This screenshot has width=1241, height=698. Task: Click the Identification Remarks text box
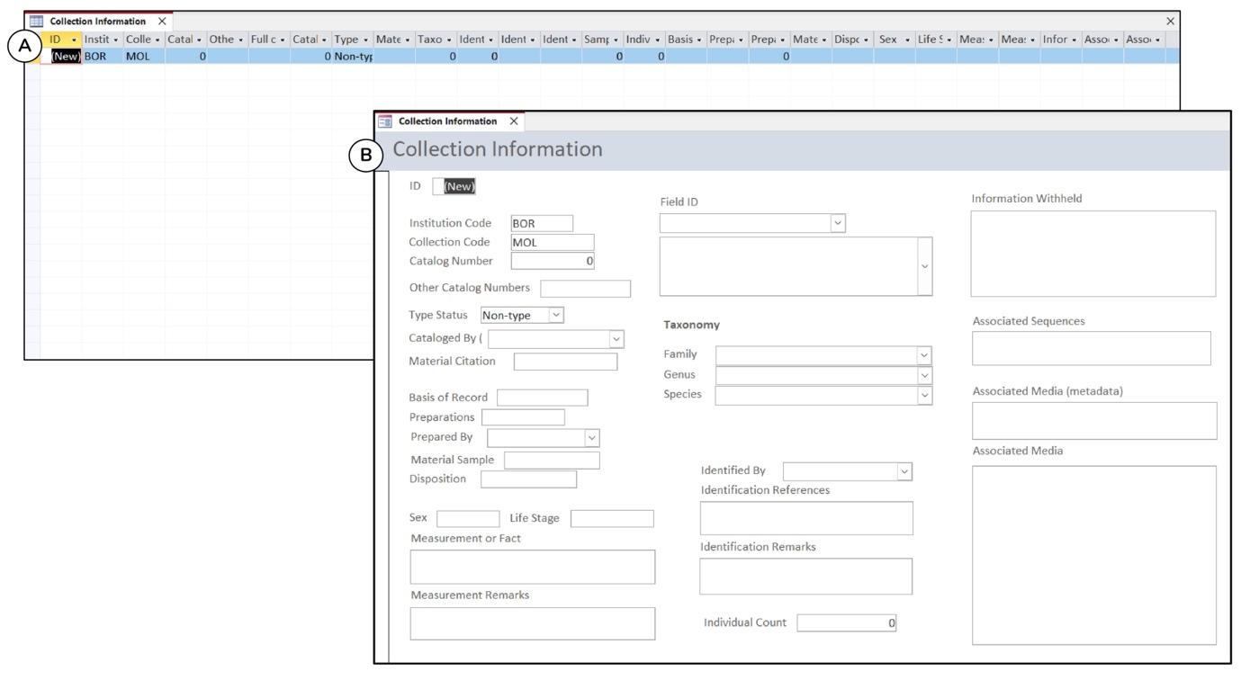coord(806,576)
